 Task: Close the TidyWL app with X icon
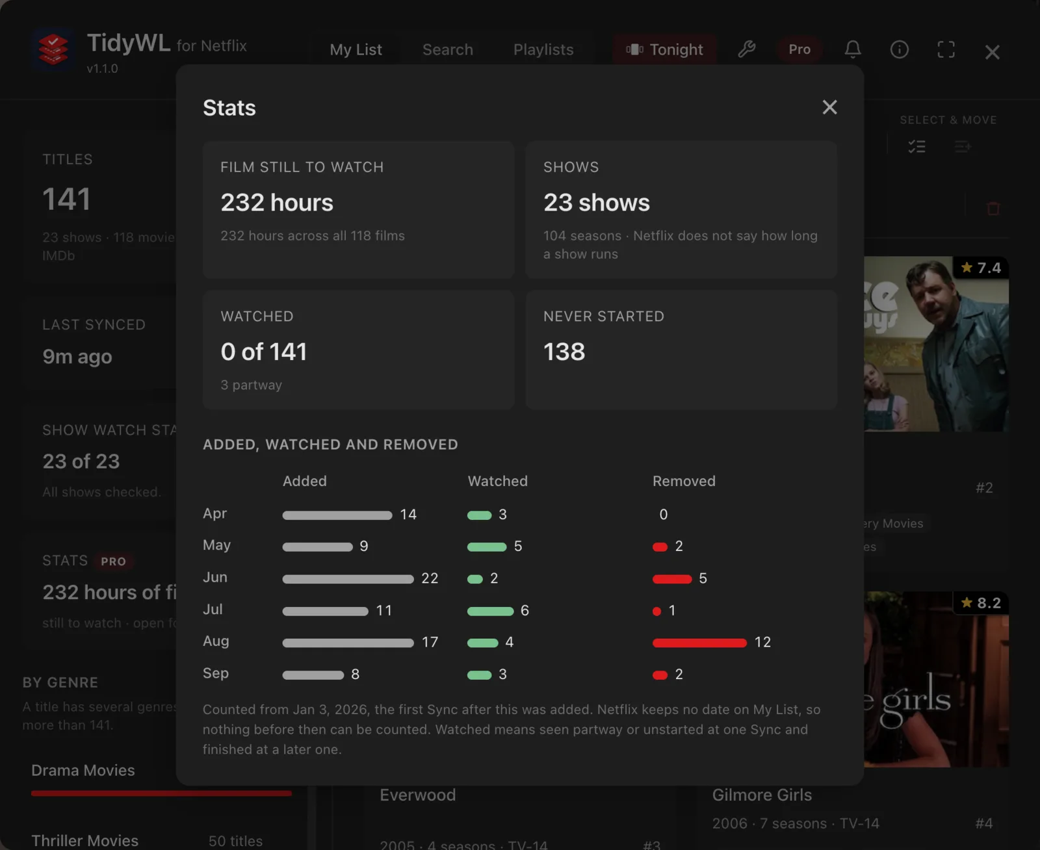tap(992, 52)
